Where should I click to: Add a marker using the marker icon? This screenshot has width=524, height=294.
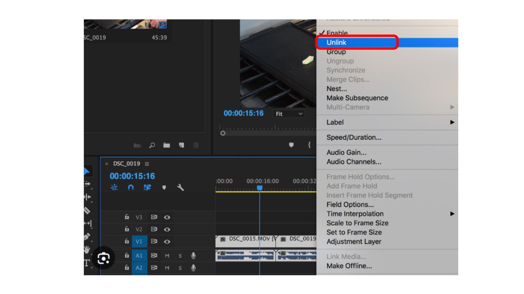[164, 188]
